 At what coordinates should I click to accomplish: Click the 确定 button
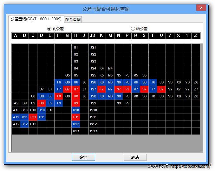click(83, 157)
